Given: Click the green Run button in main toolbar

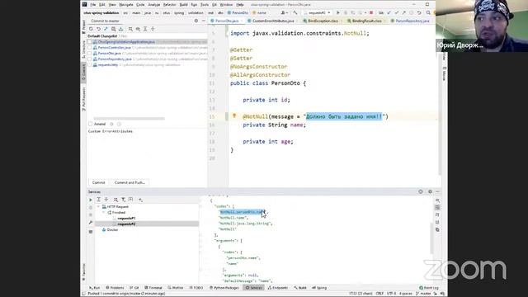Looking at the screenshot, I should coord(338,13).
